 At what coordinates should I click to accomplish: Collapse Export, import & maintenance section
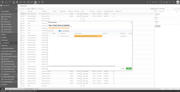click(x=9, y=51)
